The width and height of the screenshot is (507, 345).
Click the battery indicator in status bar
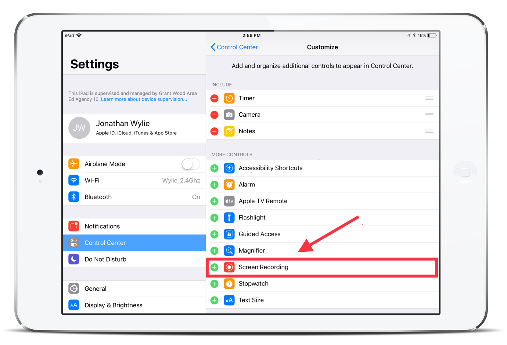(x=432, y=36)
